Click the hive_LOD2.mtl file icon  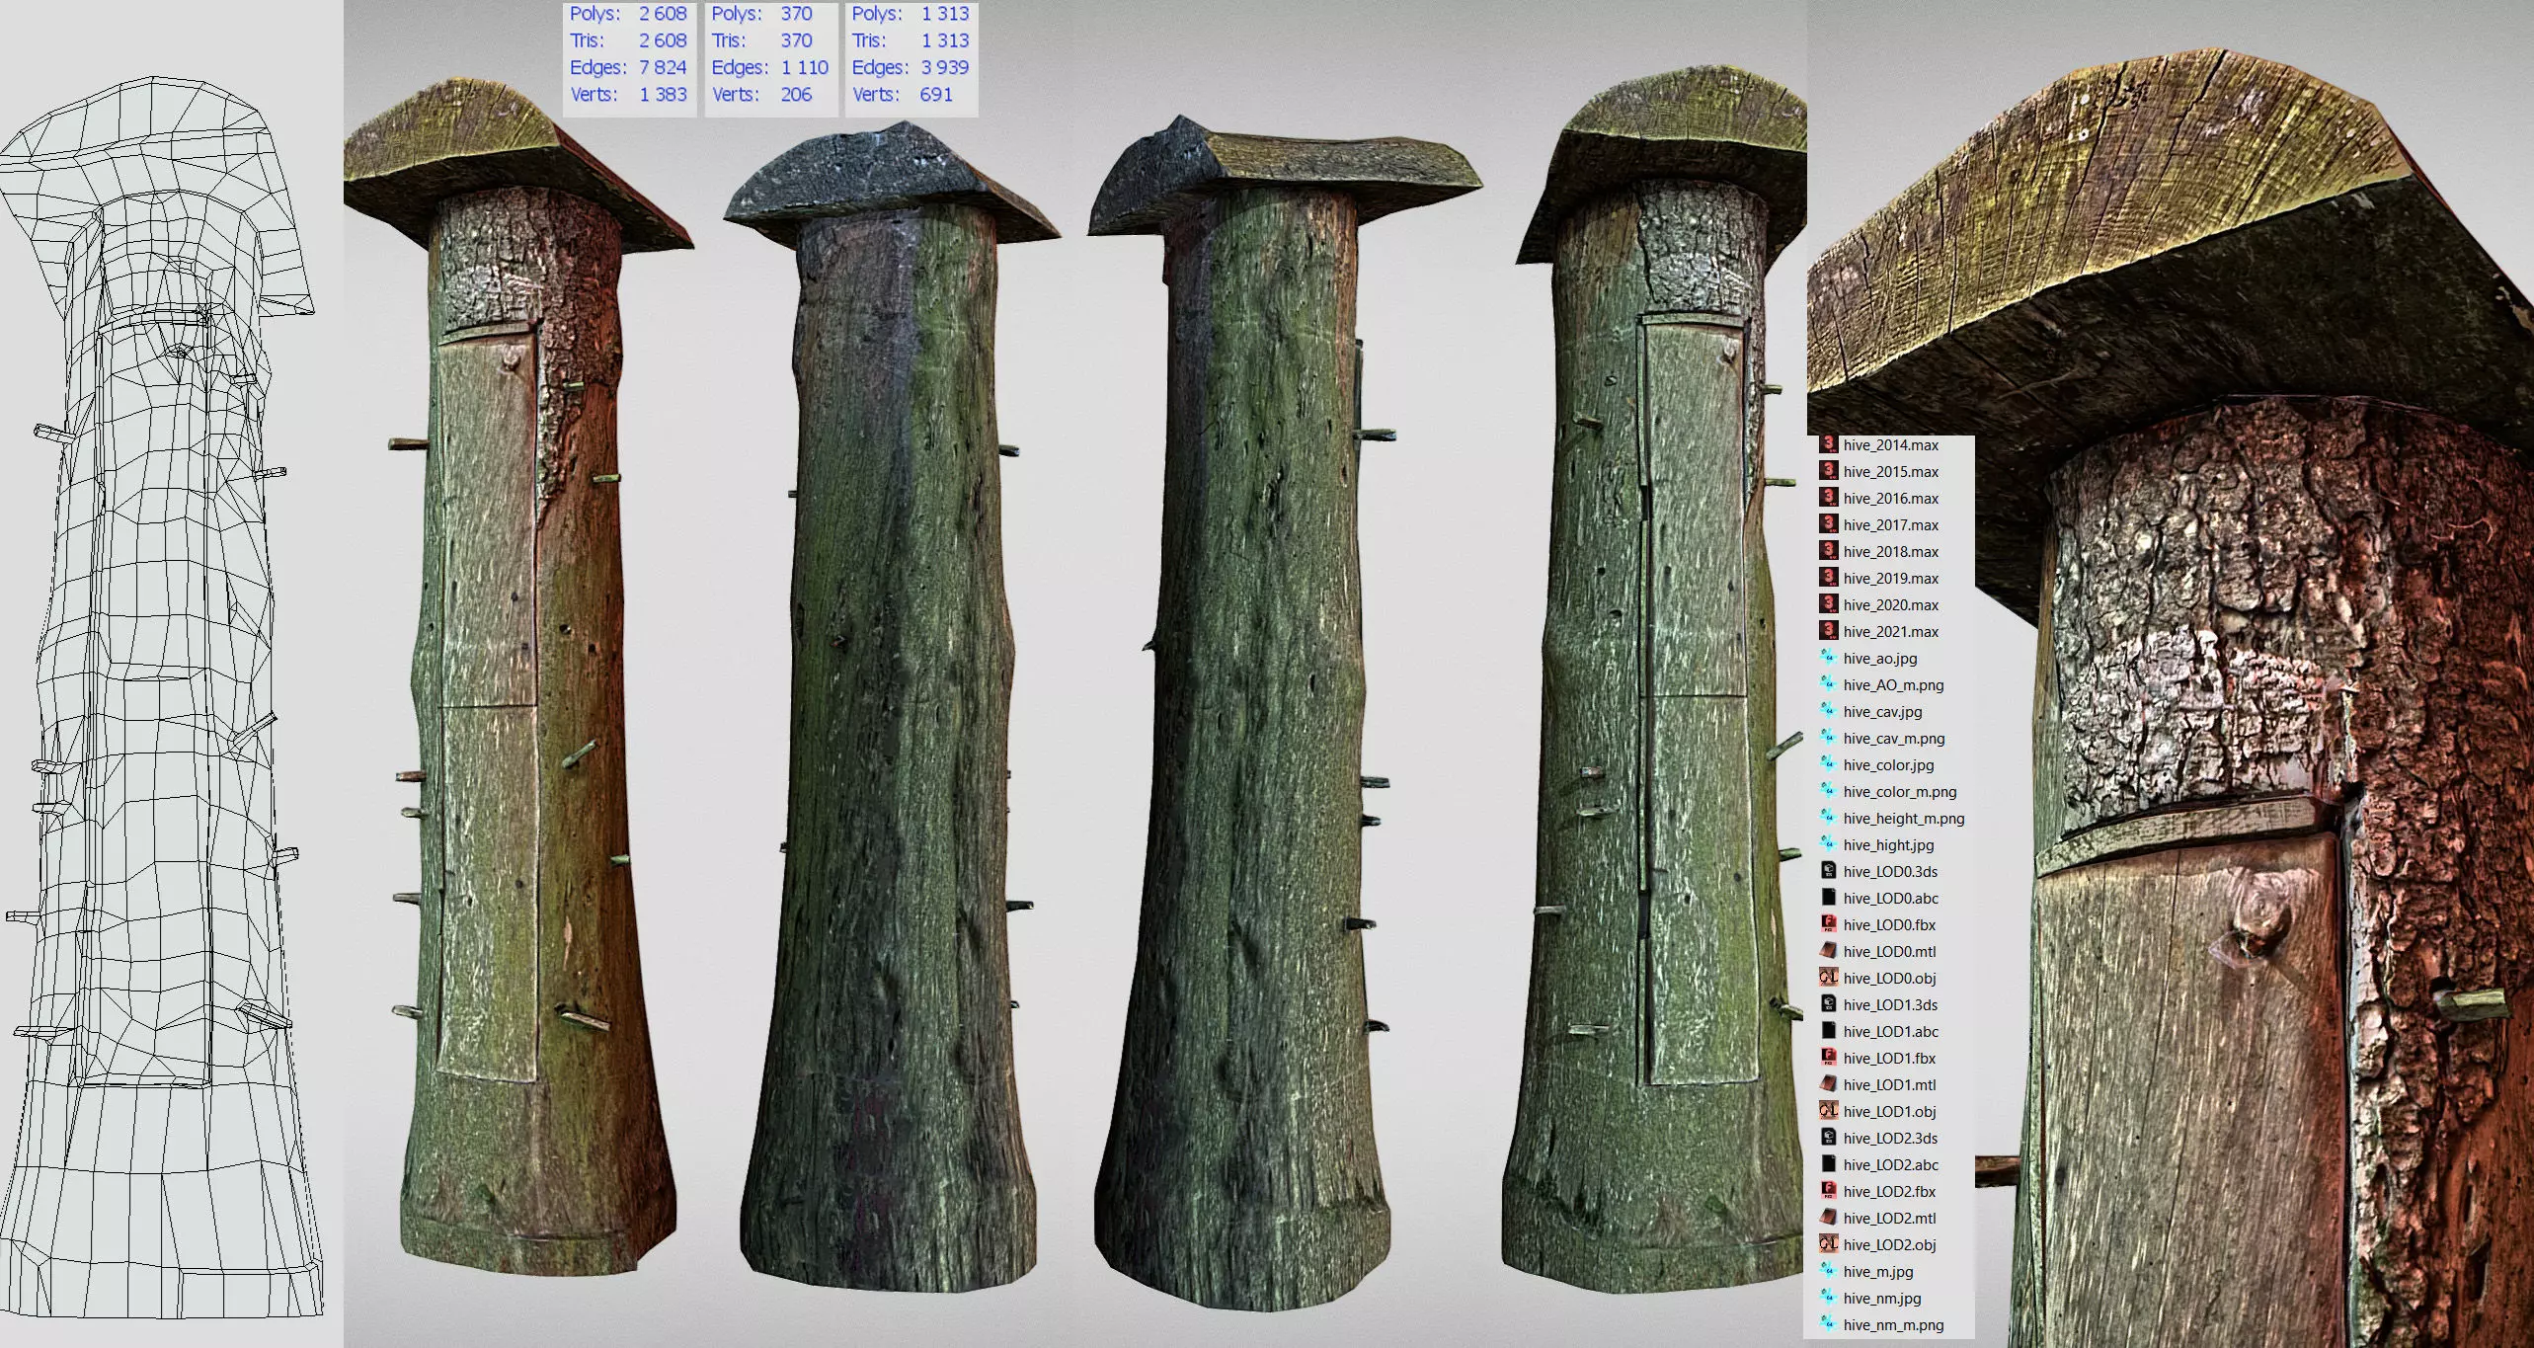pyautogui.click(x=1828, y=1218)
